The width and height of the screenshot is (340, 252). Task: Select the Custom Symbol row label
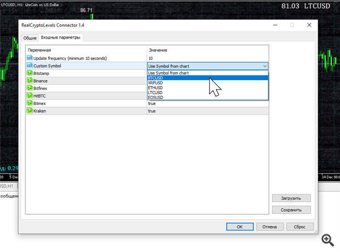click(47, 66)
